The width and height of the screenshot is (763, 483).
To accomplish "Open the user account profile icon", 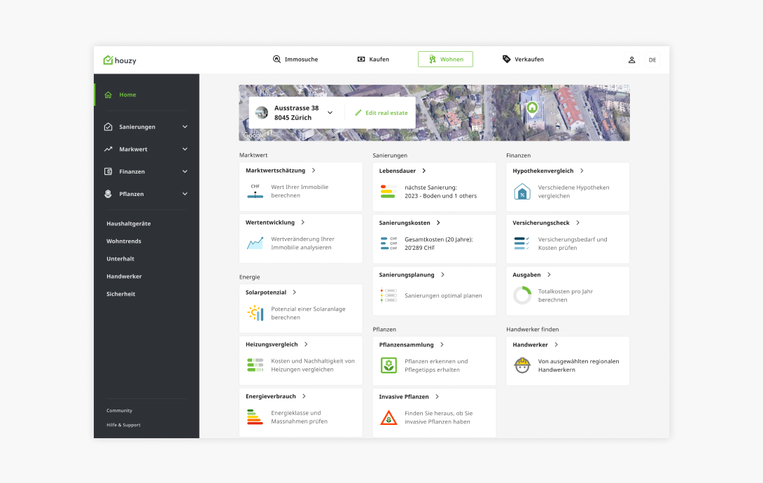I will click(x=631, y=59).
